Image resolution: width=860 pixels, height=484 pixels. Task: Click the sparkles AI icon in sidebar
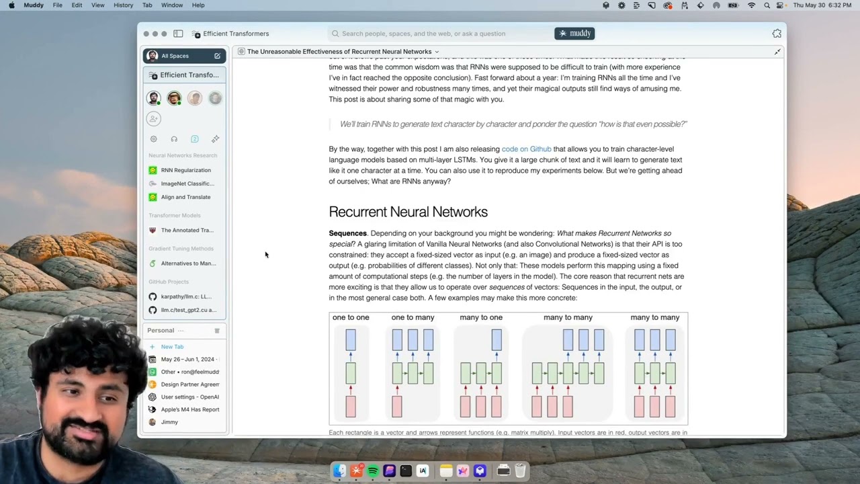point(215,139)
